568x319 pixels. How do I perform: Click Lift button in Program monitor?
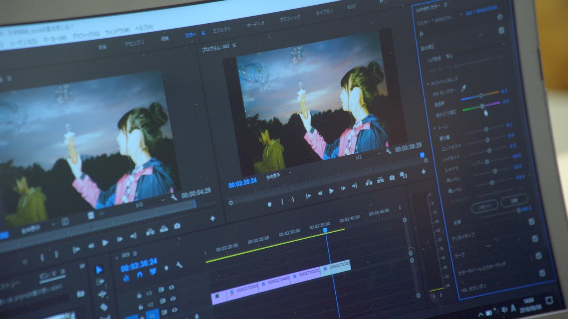coord(369,181)
